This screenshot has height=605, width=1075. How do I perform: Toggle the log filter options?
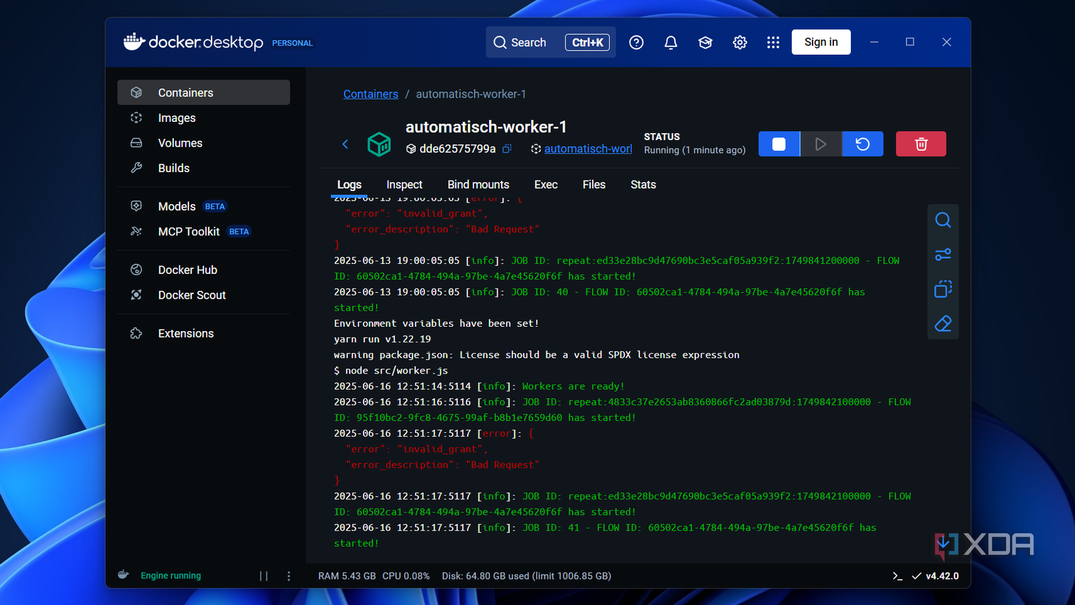click(943, 254)
